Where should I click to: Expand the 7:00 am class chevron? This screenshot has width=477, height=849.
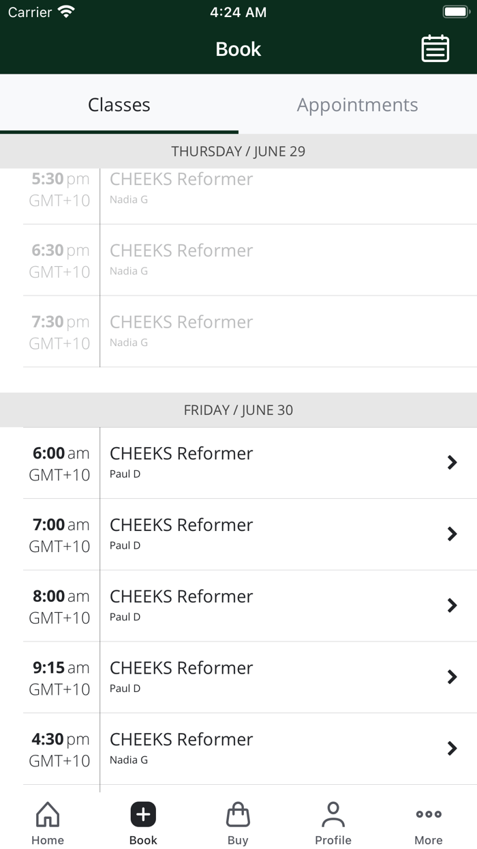pos(452,534)
